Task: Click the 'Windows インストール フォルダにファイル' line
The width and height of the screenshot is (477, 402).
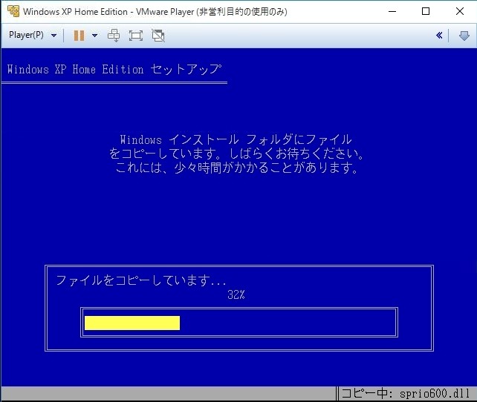Action: pyautogui.click(x=236, y=139)
